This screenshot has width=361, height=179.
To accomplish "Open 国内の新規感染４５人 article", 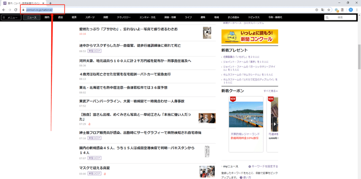I will tap(137, 150).
